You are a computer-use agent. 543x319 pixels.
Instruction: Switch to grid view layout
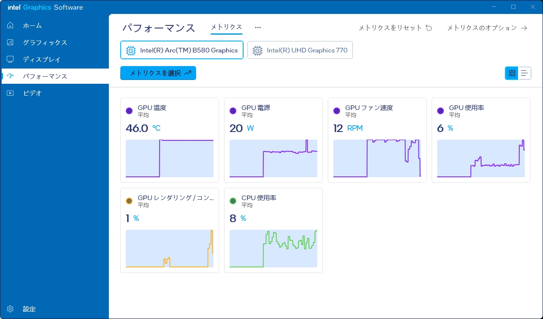[512, 73]
